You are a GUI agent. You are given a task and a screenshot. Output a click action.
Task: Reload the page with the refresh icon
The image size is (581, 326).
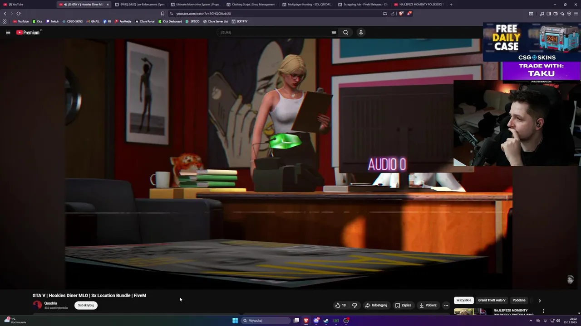[x=19, y=14]
